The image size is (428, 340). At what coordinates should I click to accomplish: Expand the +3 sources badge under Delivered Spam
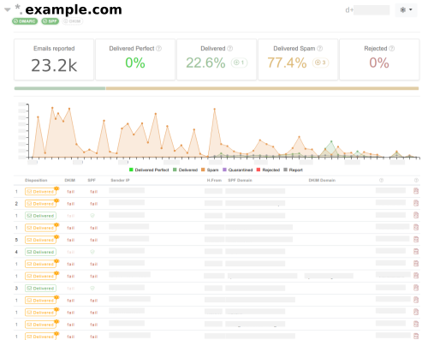tap(320, 63)
